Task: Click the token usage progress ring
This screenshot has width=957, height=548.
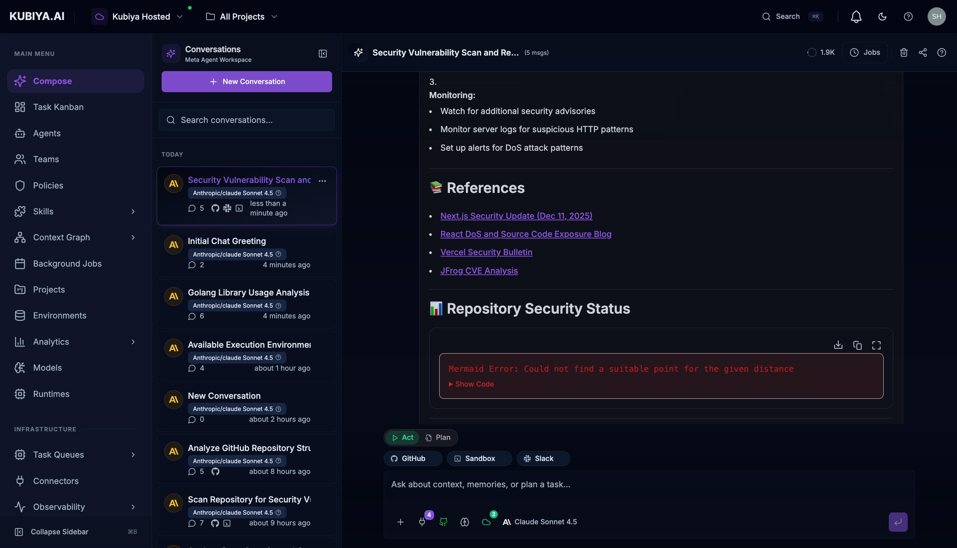Action: click(x=812, y=53)
